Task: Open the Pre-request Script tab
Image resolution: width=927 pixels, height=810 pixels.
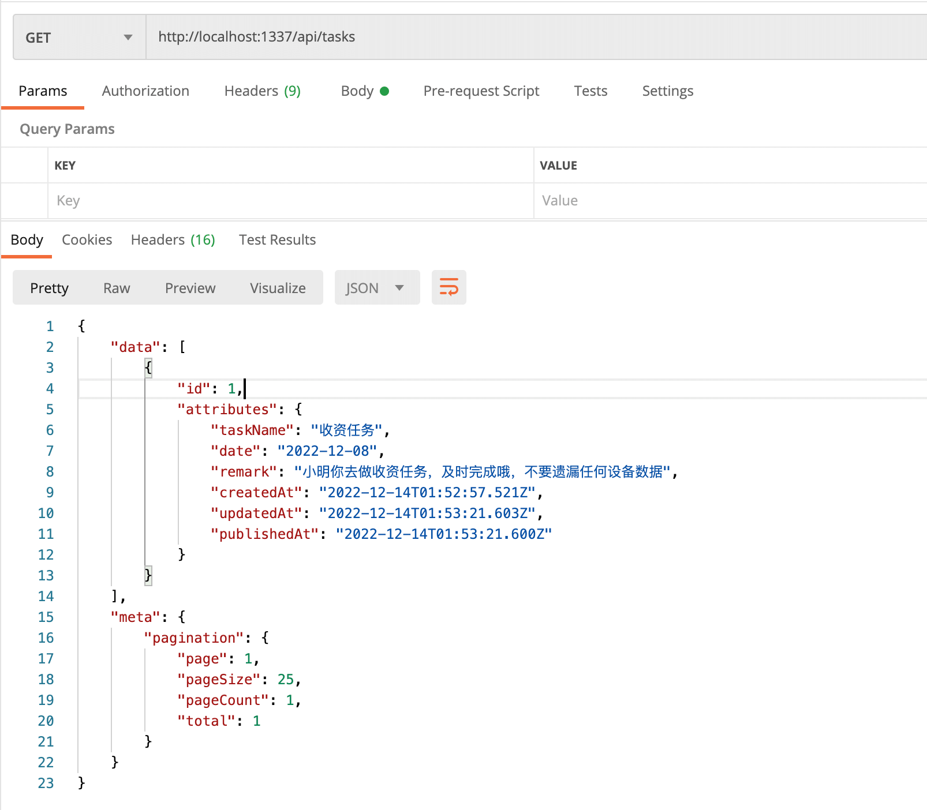Action: coord(481,91)
